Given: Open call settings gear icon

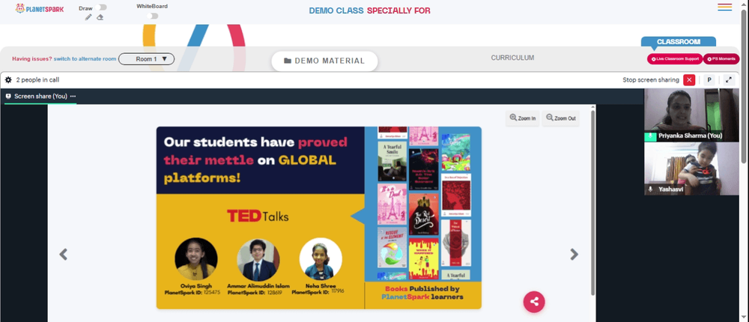Looking at the screenshot, I should (x=8, y=80).
